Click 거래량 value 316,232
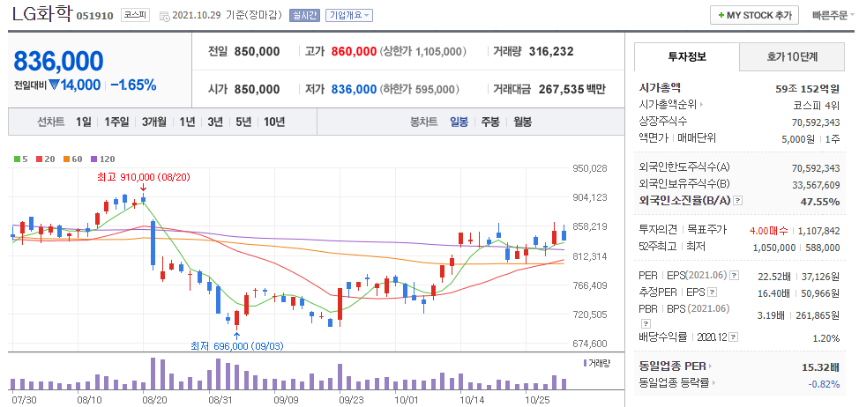The width and height of the screenshot is (859, 407). point(551,51)
